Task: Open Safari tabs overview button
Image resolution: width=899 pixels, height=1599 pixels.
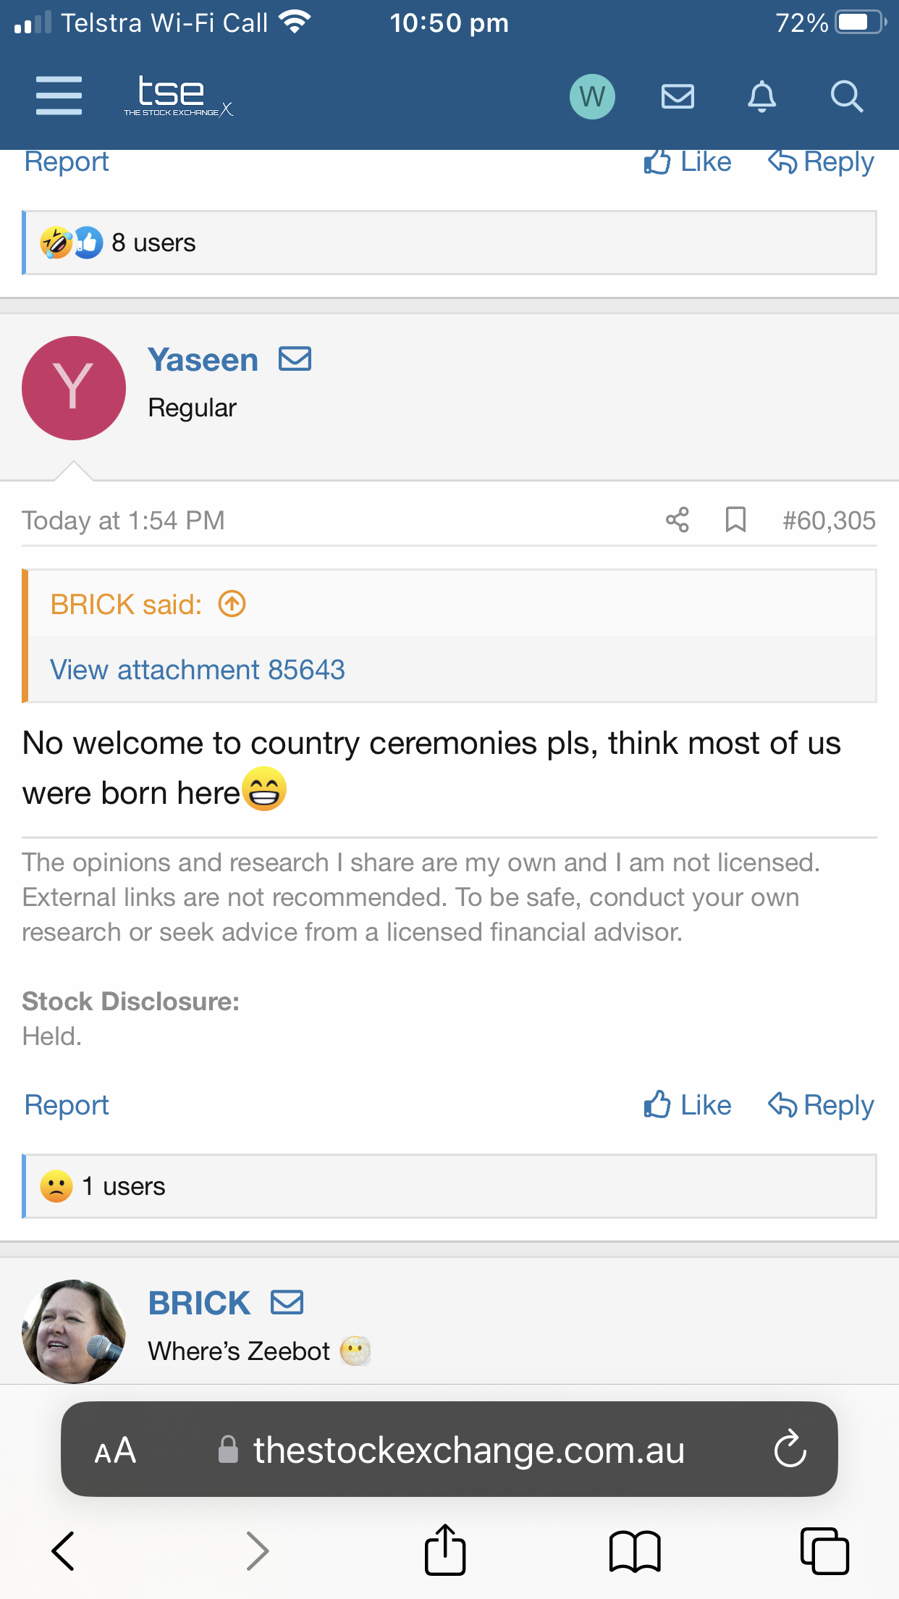Action: pyautogui.click(x=824, y=1550)
